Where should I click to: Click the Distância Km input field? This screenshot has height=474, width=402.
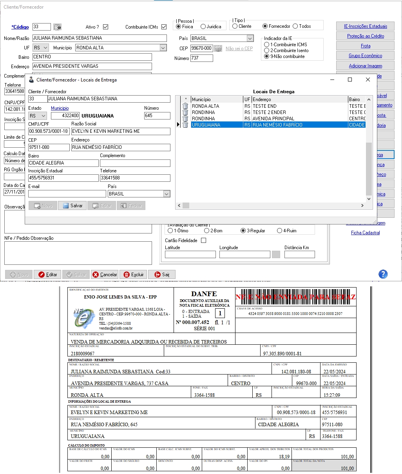tap(300, 254)
